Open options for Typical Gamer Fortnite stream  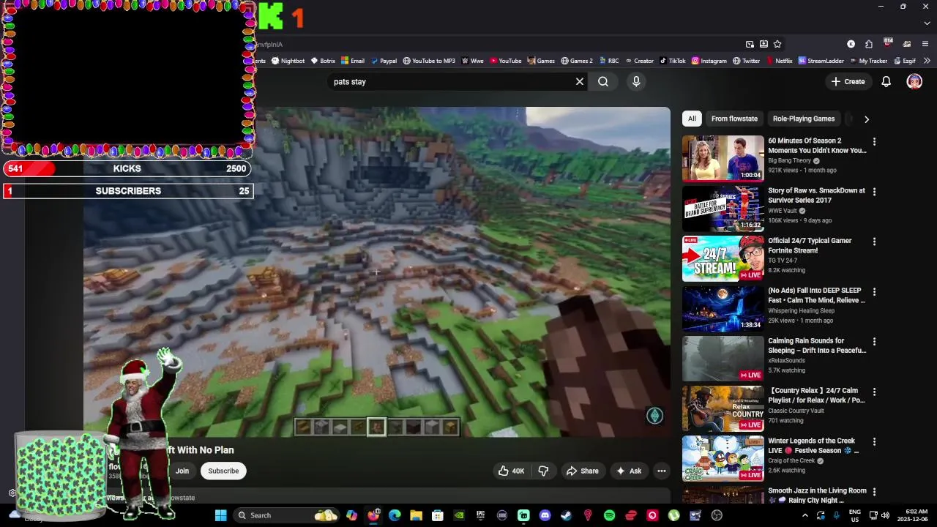pyautogui.click(x=874, y=242)
